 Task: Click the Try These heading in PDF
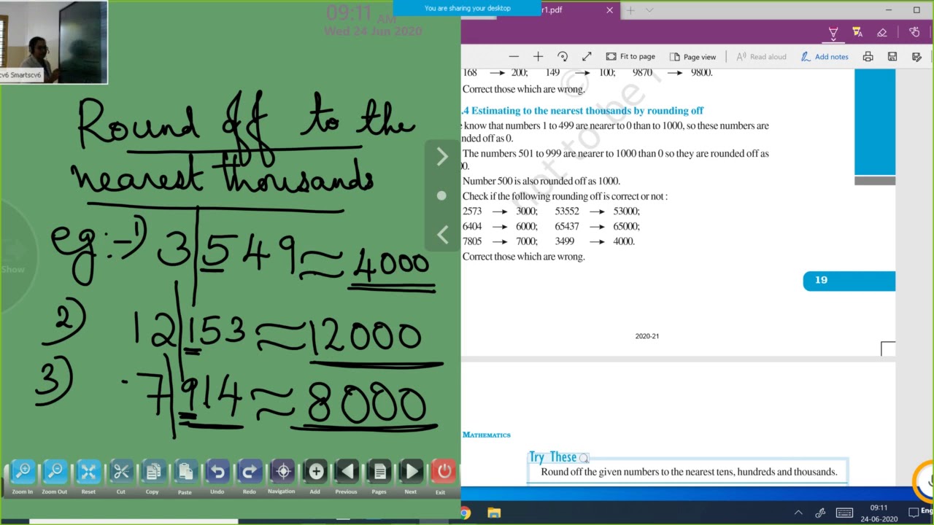(x=552, y=457)
